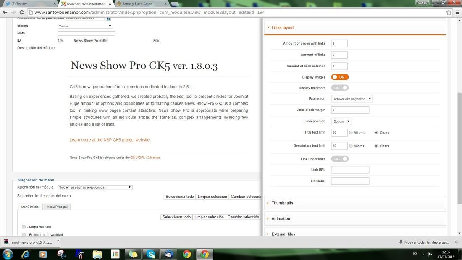Select Words for Title text limit

click(x=351, y=133)
